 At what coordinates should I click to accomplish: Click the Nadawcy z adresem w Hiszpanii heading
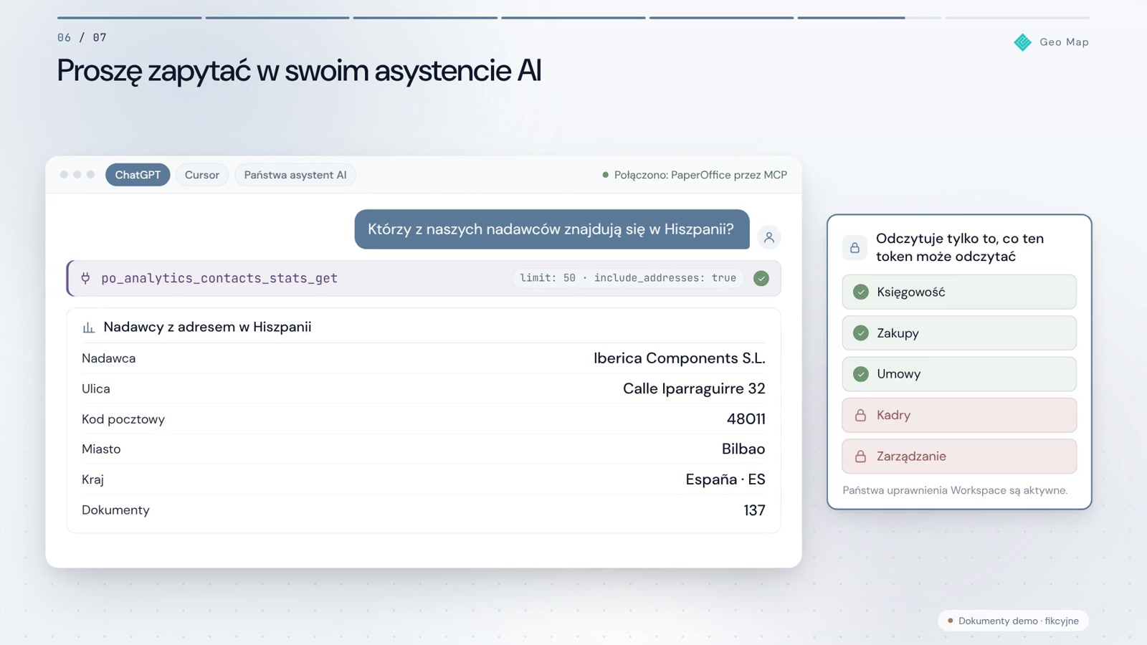coord(207,327)
